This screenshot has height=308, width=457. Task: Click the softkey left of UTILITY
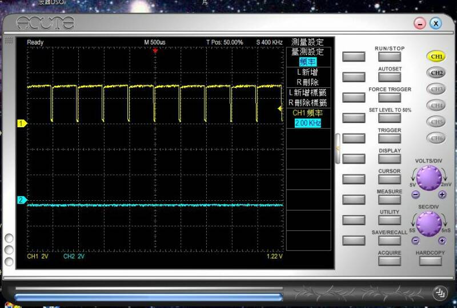tap(354, 220)
